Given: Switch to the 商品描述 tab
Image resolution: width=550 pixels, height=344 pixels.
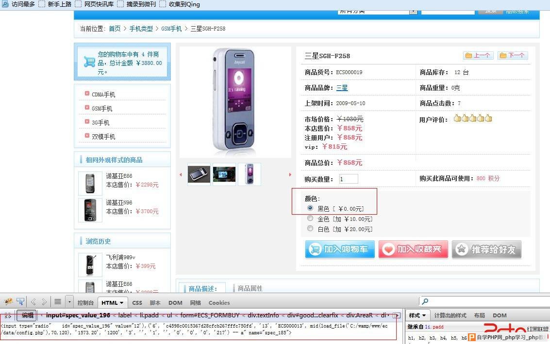Looking at the screenshot, I should click(202, 289).
